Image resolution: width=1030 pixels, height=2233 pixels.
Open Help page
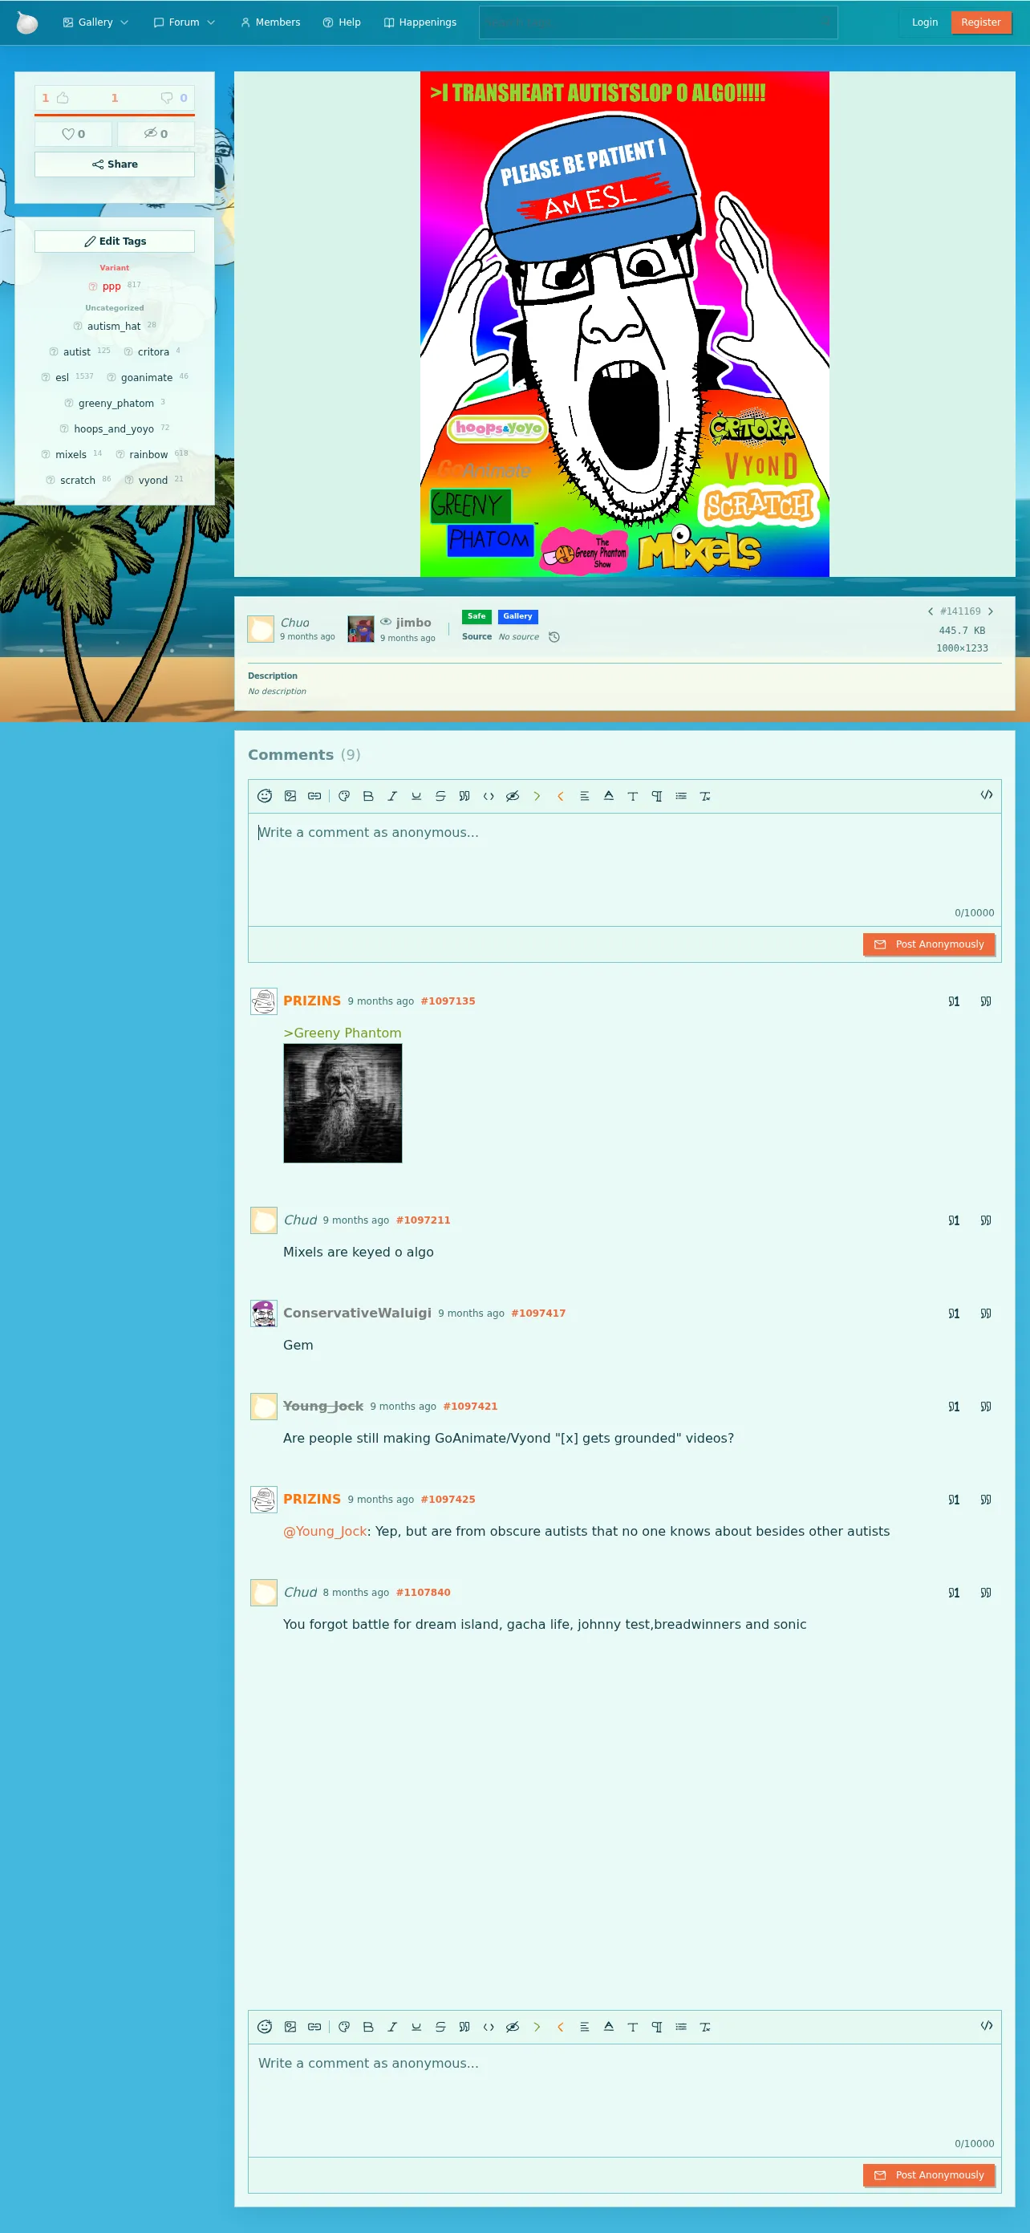click(342, 22)
